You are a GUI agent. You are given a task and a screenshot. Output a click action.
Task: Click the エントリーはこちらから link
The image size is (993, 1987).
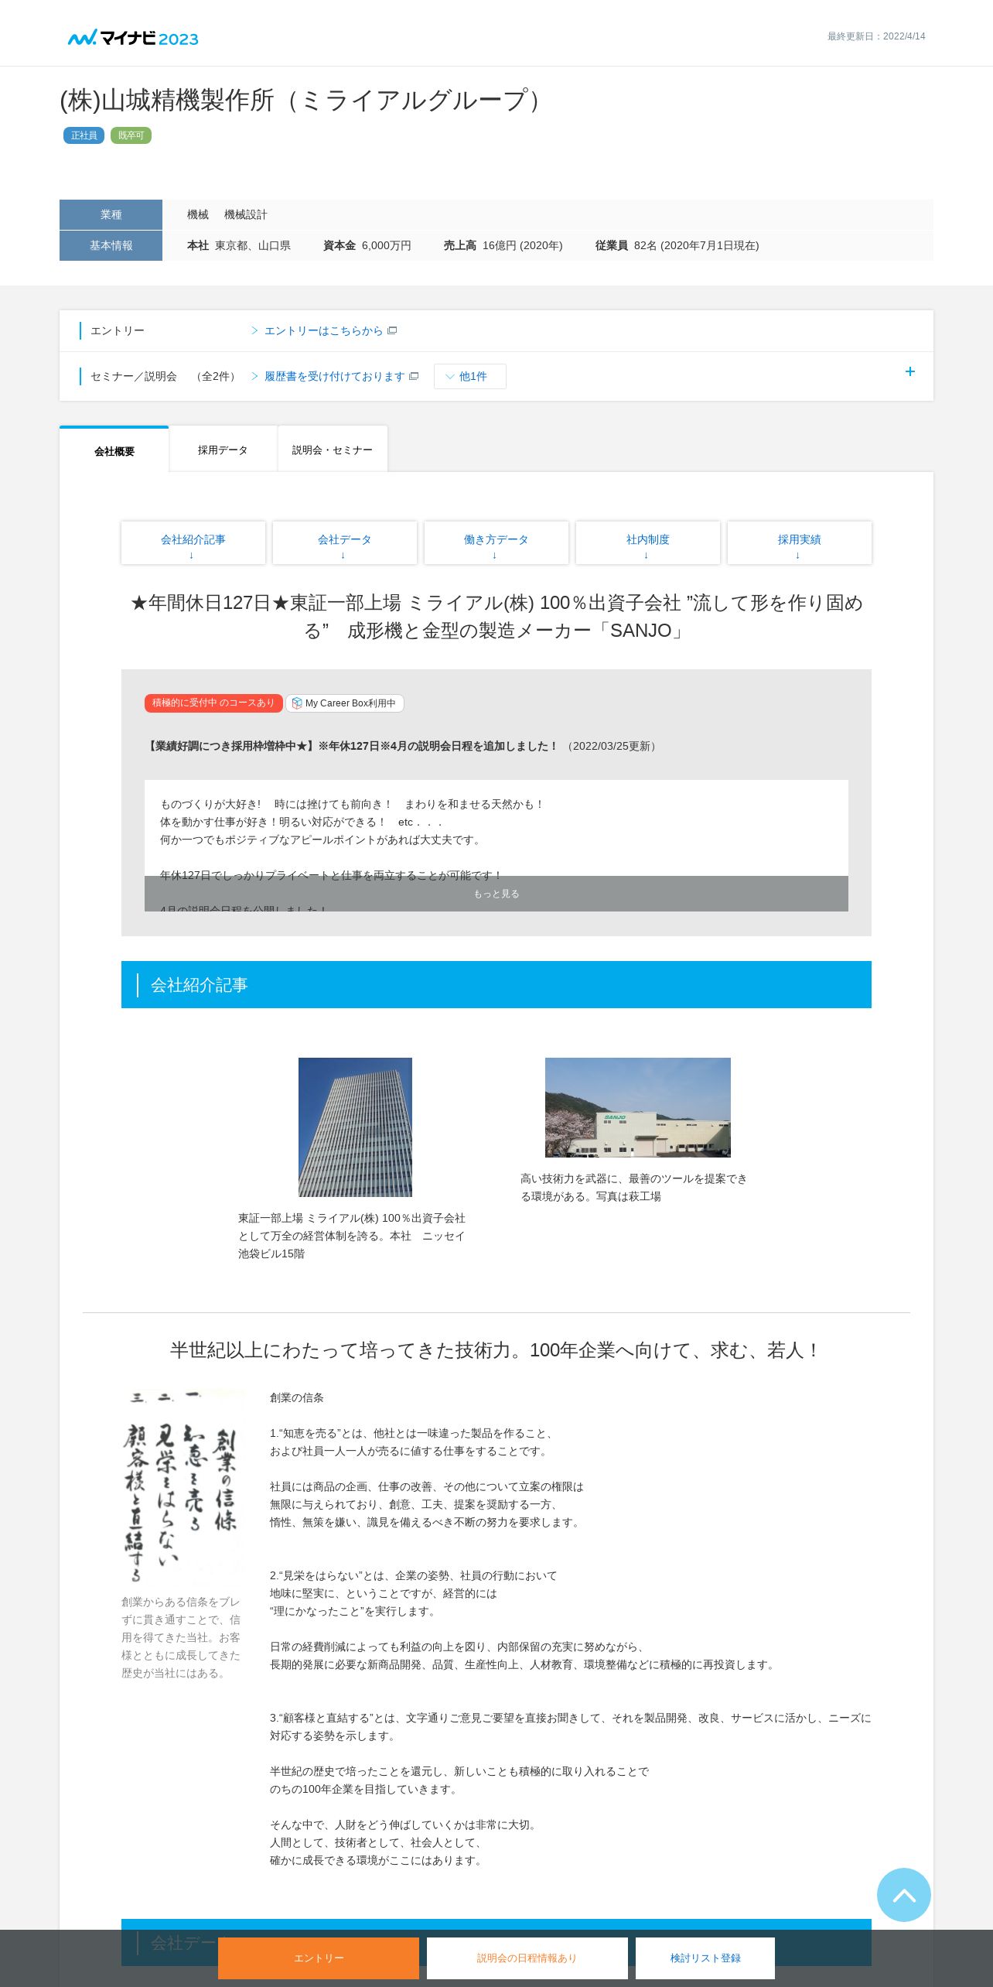click(323, 330)
